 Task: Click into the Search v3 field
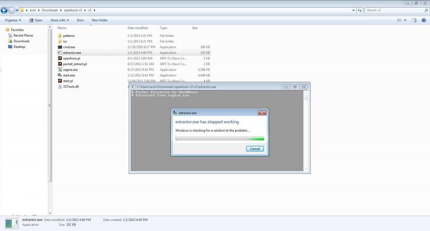[394, 10]
